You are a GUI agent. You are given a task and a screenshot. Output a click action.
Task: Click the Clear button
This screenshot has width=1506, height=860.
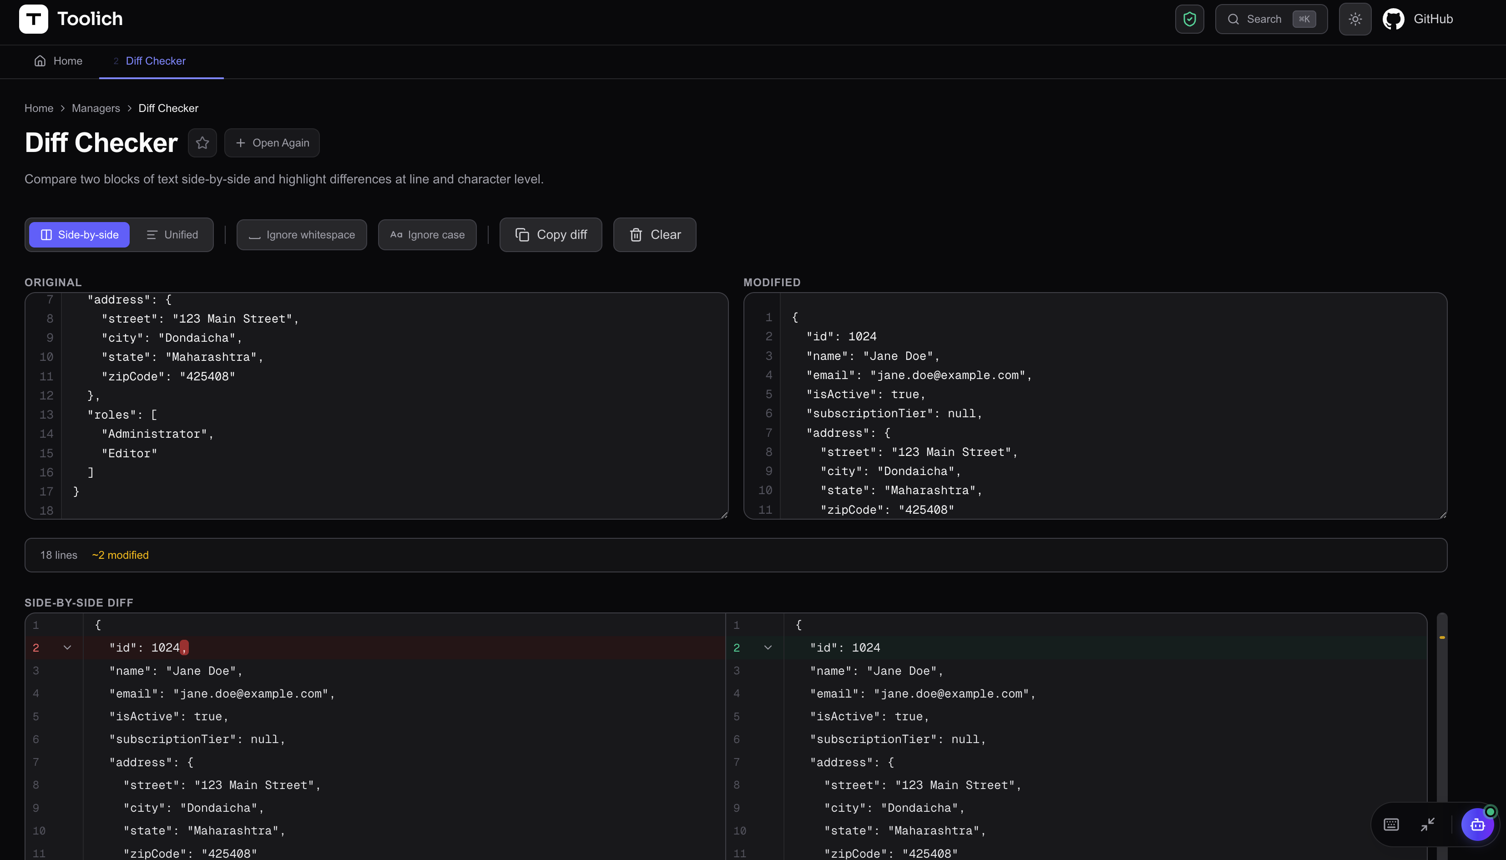(x=654, y=234)
